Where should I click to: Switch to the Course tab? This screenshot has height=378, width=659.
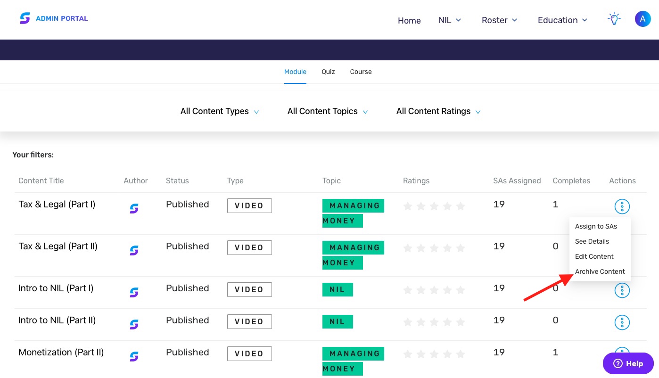click(361, 72)
